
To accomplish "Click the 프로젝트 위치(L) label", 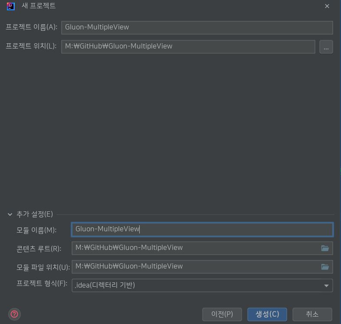I will click(x=31, y=46).
